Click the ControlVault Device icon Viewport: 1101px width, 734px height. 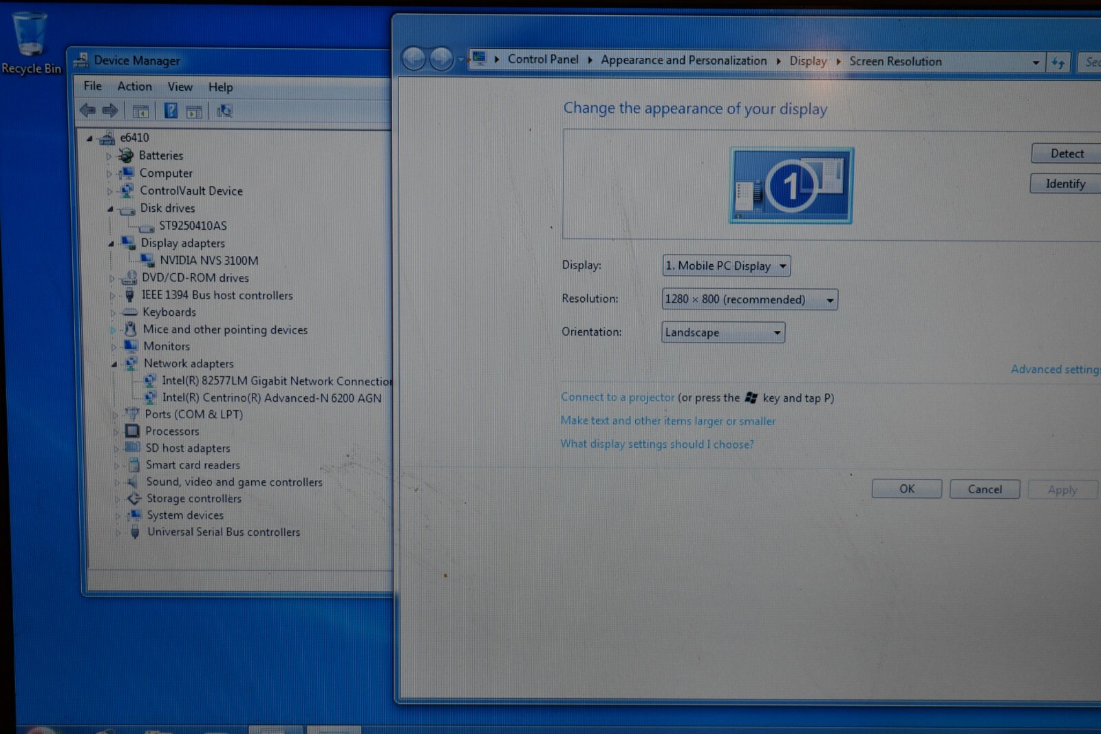coord(127,191)
